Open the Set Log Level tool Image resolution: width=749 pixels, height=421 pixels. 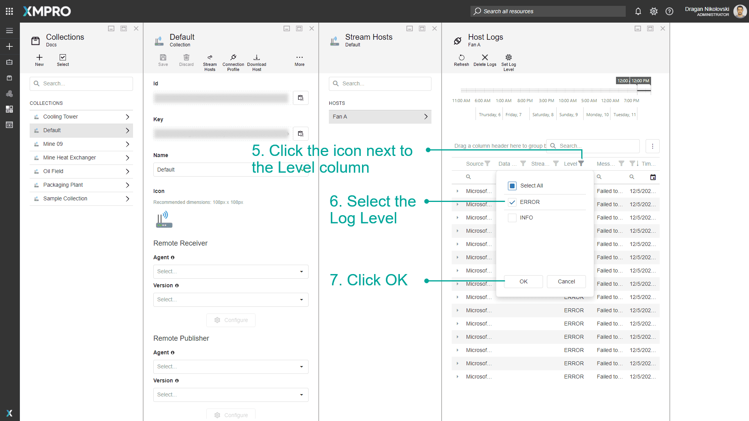(508, 58)
